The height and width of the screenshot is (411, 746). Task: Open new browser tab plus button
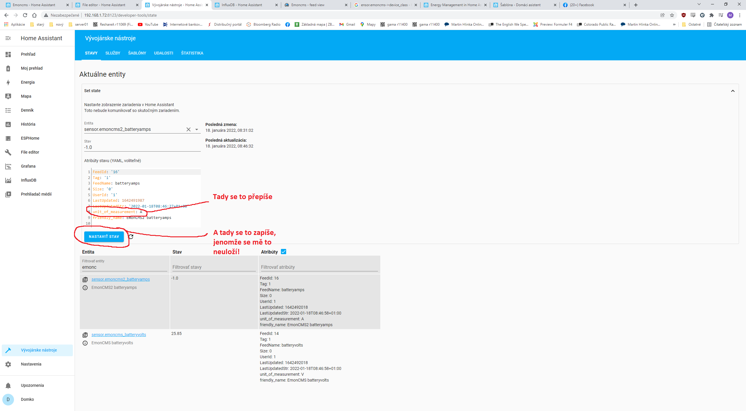tap(636, 5)
